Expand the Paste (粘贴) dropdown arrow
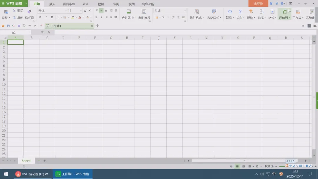The height and width of the screenshot is (179, 318). coord(9,18)
